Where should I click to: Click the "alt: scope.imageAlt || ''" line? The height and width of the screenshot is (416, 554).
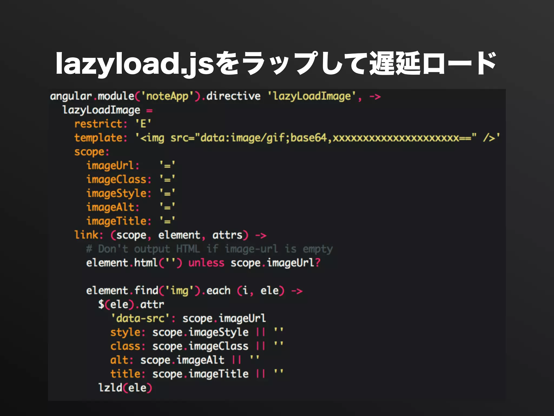click(x=185, y=360)
